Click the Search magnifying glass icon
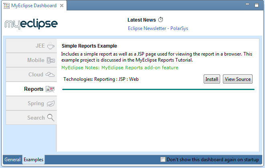 pos(51,118)
